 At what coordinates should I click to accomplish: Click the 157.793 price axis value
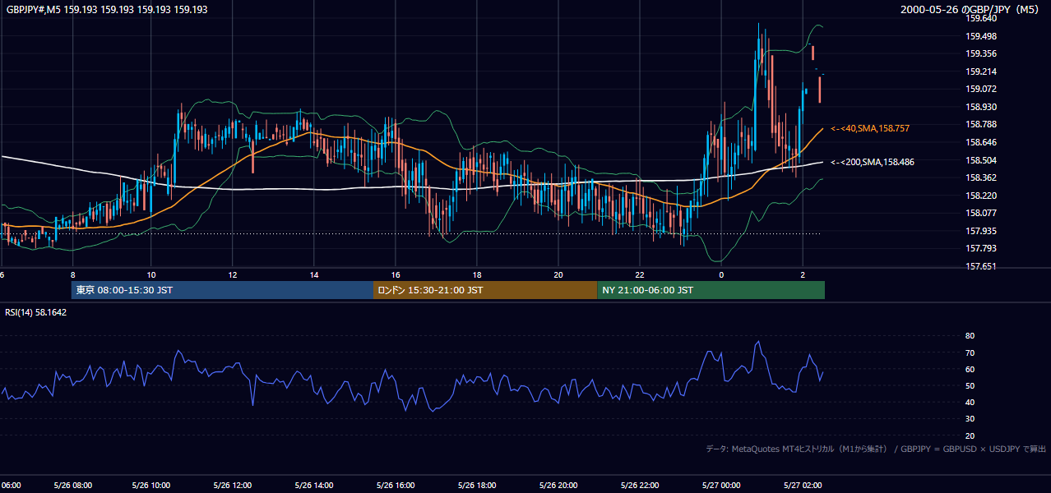tap(981, 248)
